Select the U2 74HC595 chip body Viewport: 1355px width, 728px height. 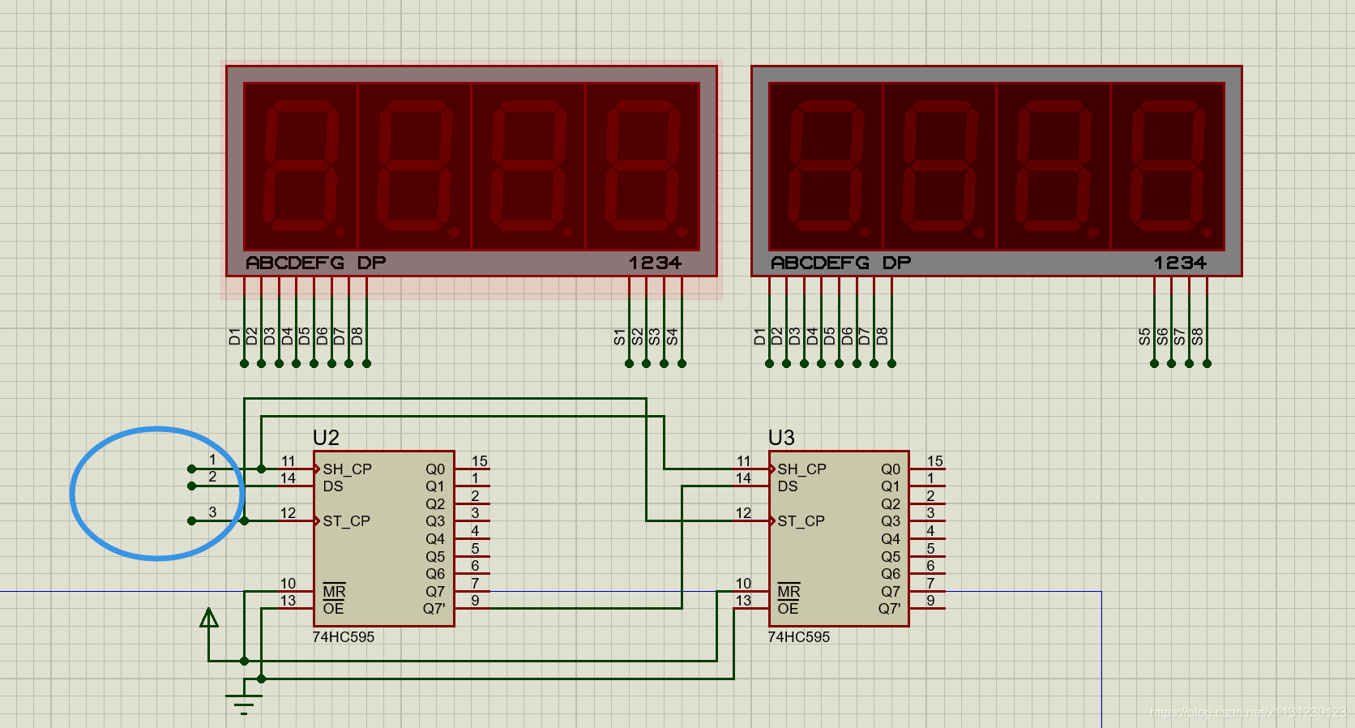[x=383, y=538]
